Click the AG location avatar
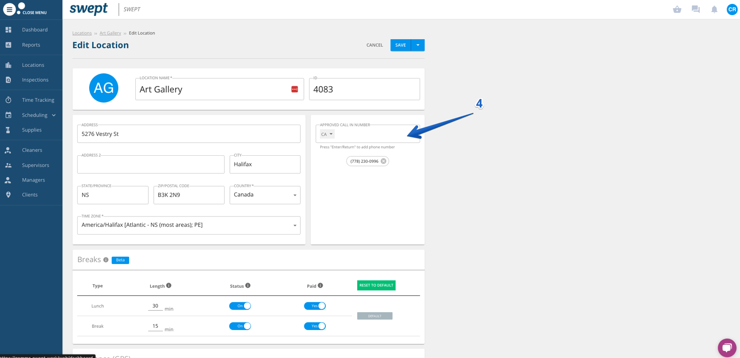 coord(103,88)
